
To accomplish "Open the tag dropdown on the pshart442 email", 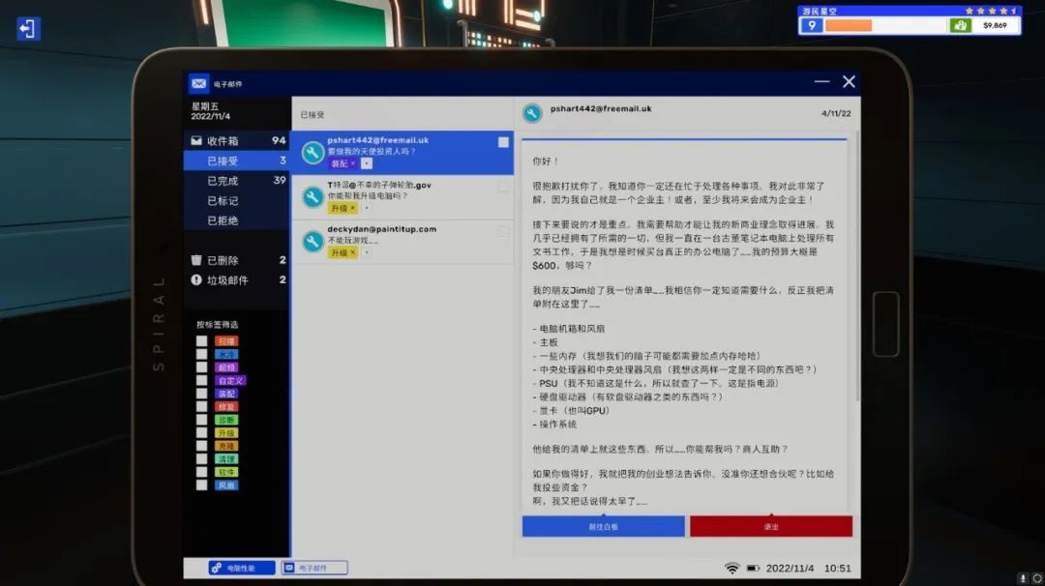I will (367, 163).
